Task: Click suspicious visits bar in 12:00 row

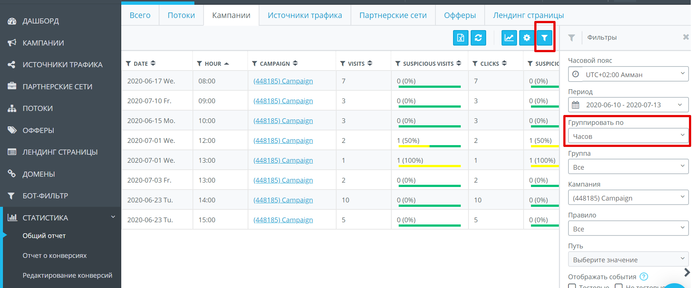Action: point(430,146)
